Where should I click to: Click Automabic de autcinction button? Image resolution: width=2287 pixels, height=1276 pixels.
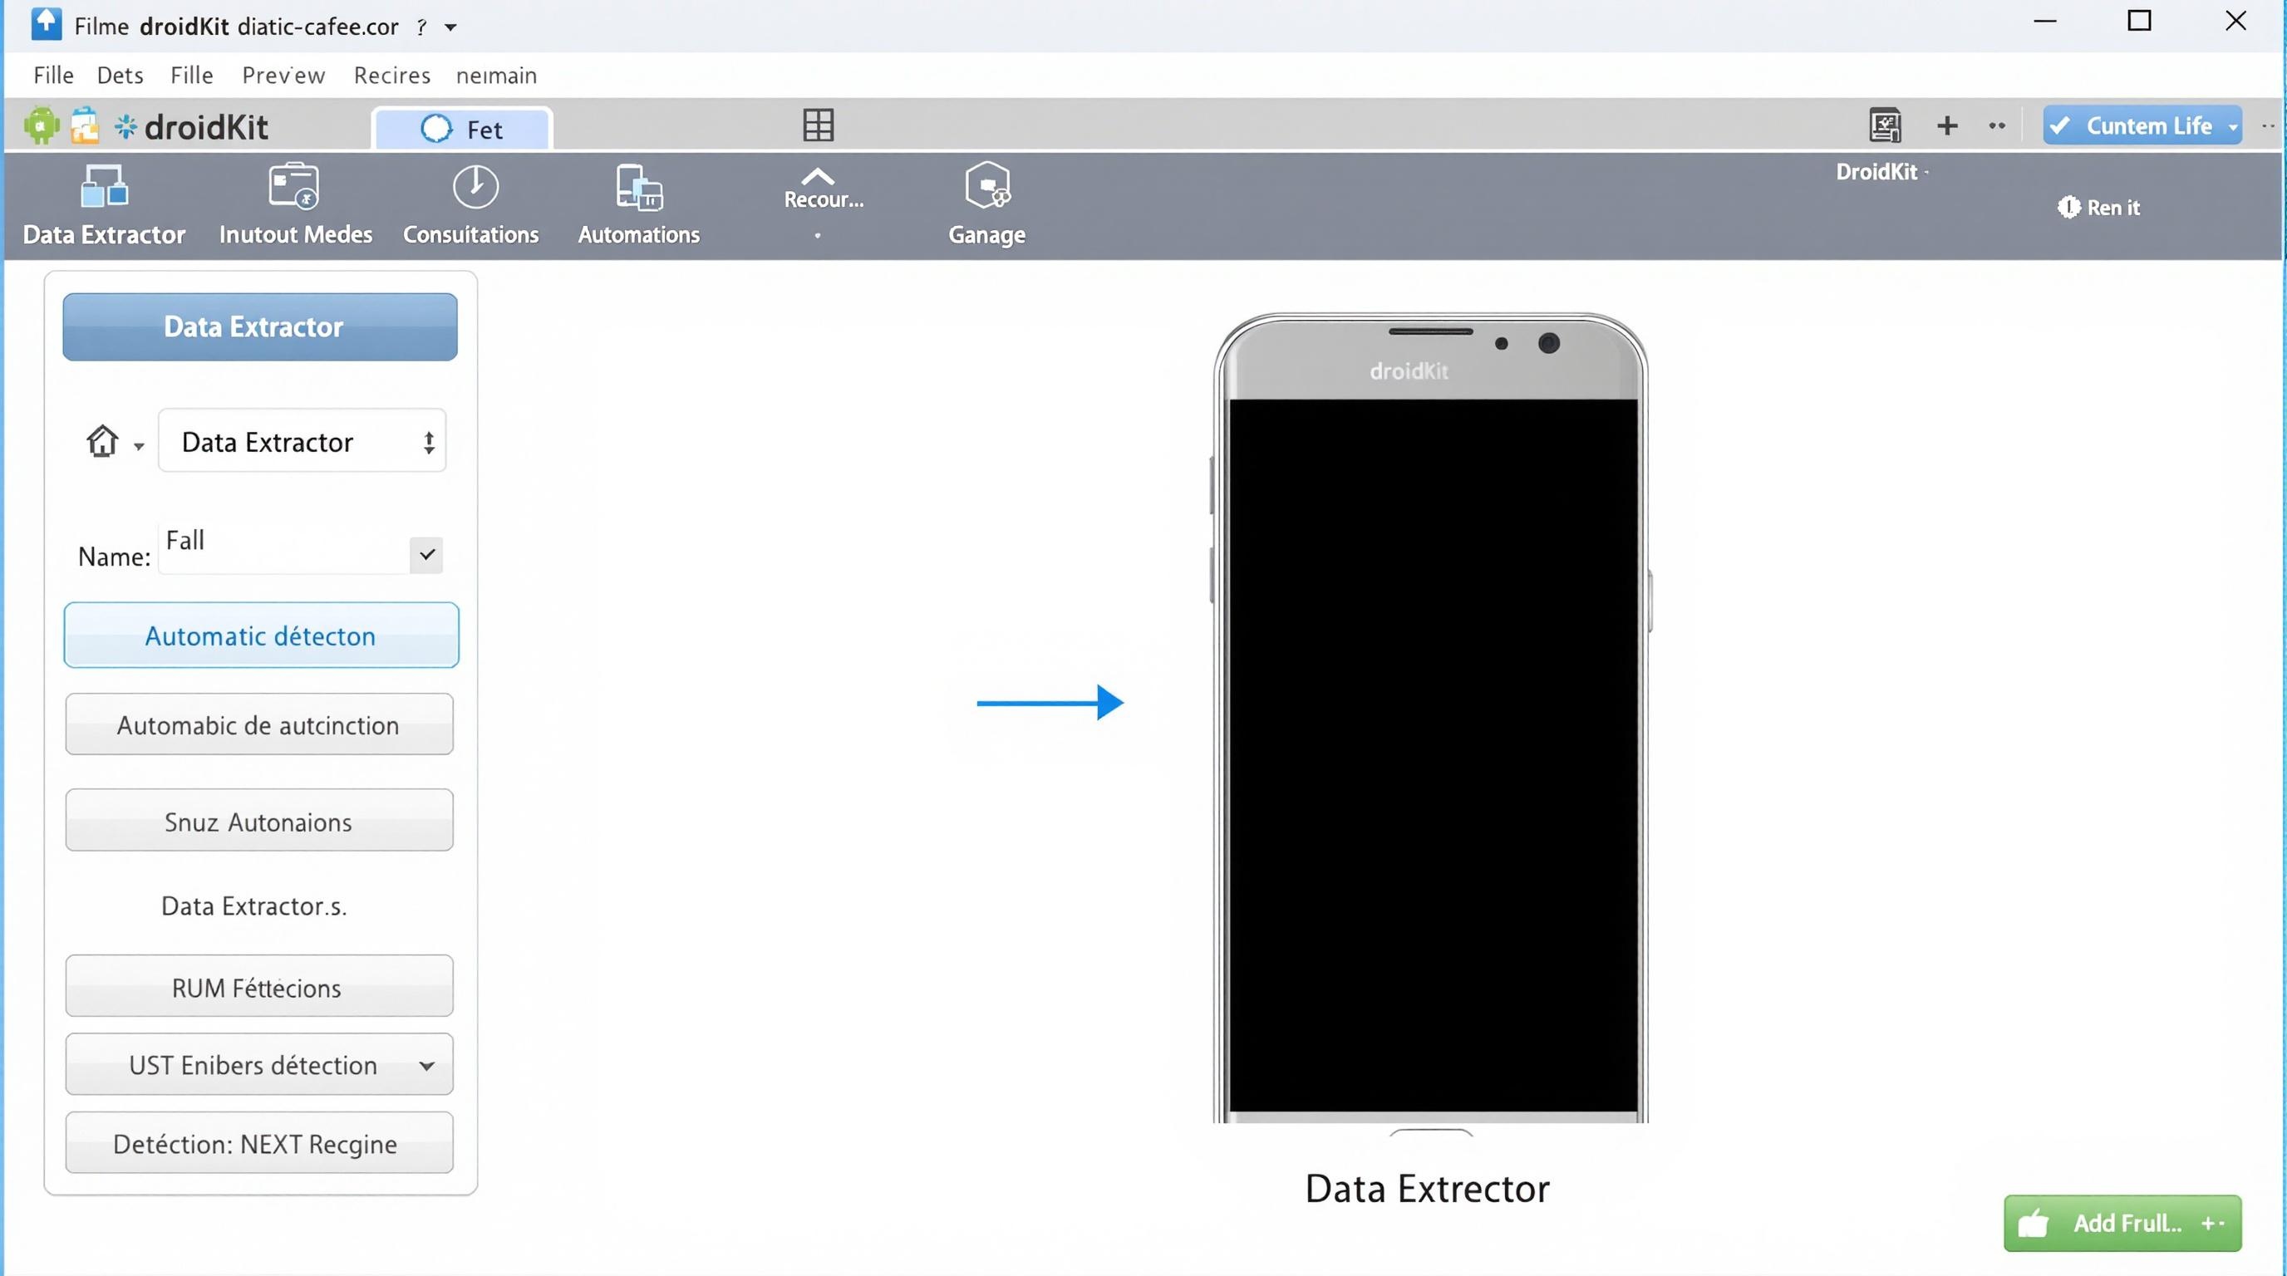(259, 724)
